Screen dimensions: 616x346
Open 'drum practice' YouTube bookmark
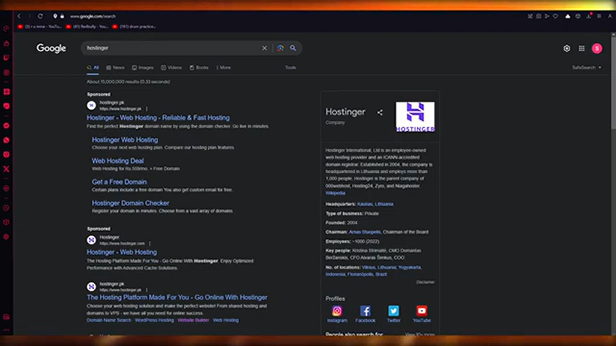tap(134, 27)
